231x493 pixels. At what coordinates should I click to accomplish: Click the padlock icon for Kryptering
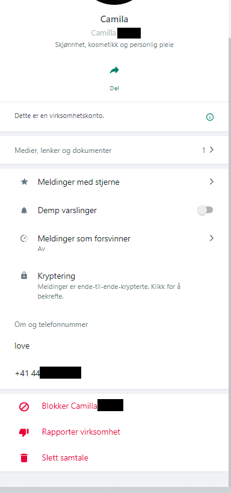click(x=24, y=276)
